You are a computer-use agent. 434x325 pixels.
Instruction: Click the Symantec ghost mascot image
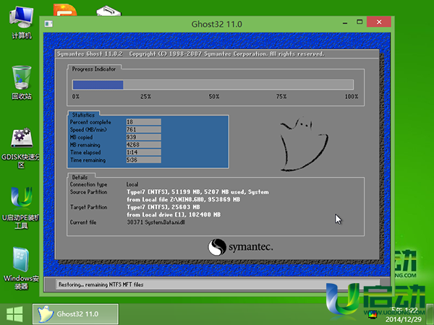304,144
